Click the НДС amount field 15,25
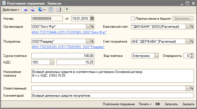The image size is (197, 109). (x=75, y=62)
